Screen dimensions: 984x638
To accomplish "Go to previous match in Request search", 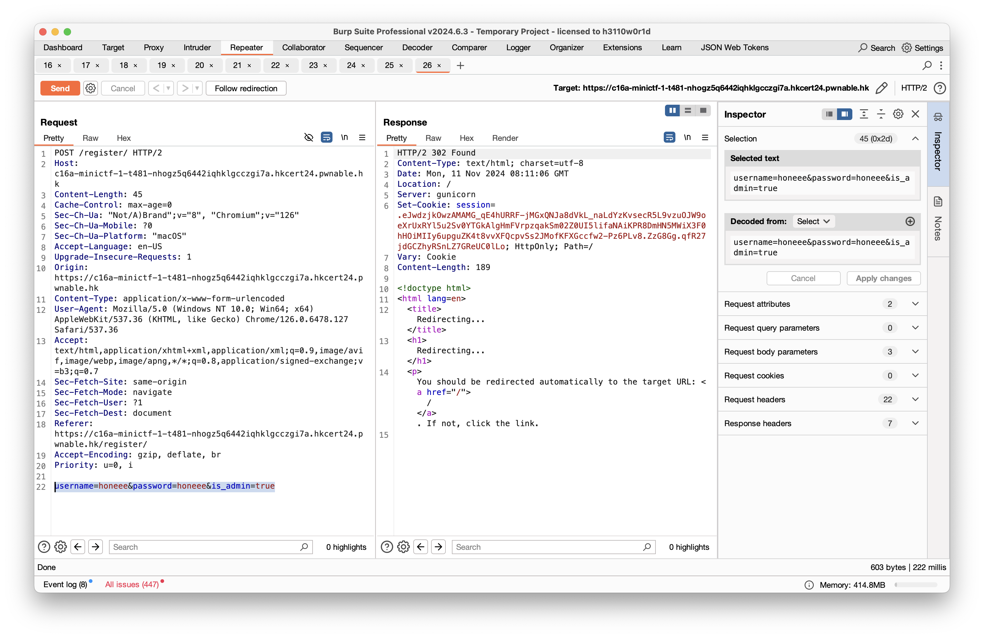I will tap(78, 547).
